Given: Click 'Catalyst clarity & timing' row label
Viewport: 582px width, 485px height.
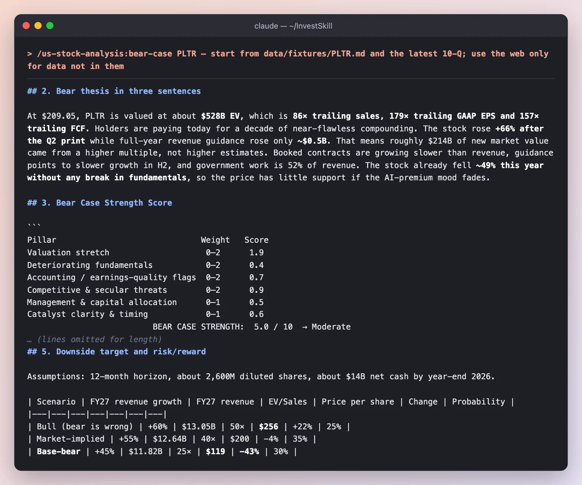Looking at the screenshot, I should tap(88, 314).
